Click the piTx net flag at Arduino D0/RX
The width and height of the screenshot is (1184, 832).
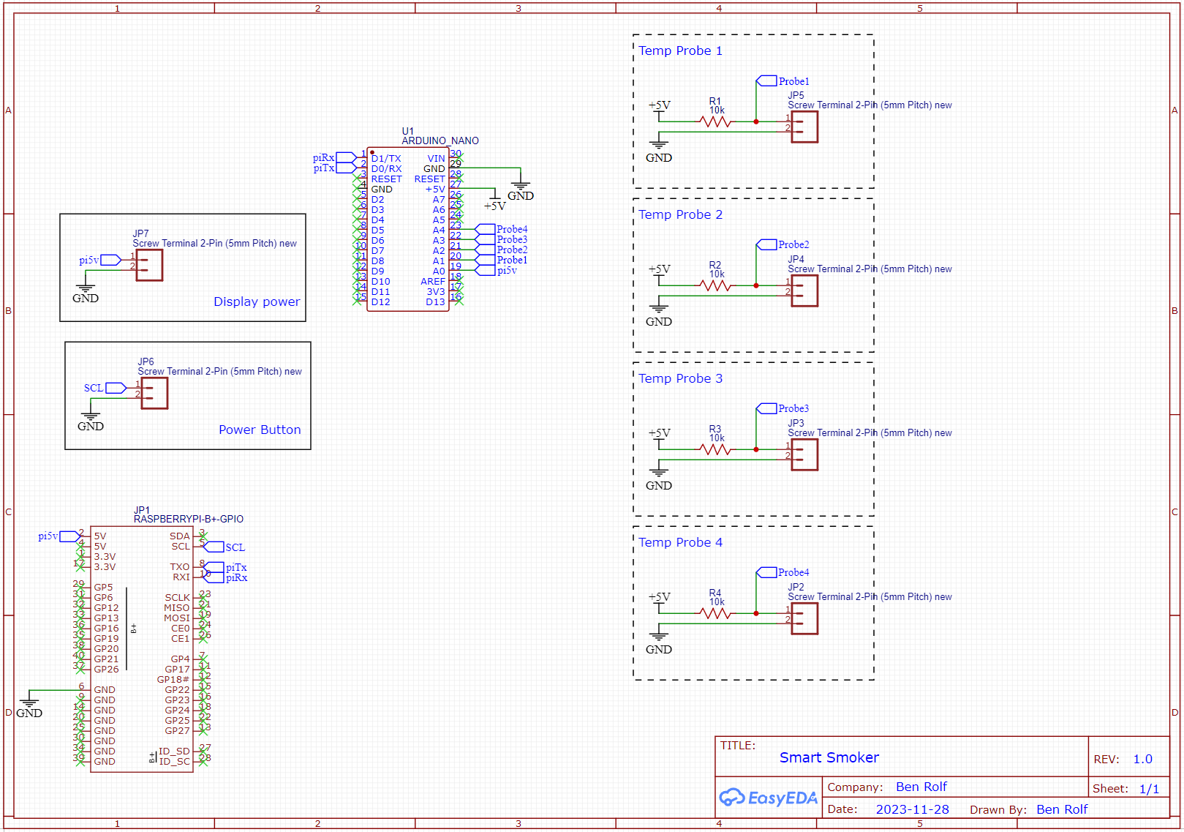(334, 168)
